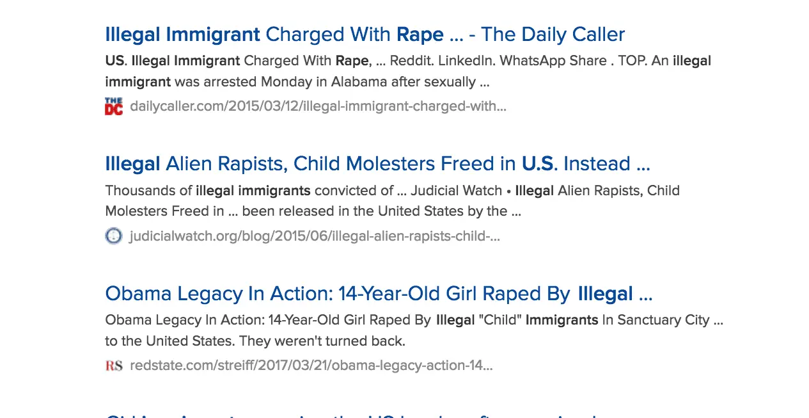Click the 'They weren't turned back' snippet line

pyautogui.click(x=255, y=341)
